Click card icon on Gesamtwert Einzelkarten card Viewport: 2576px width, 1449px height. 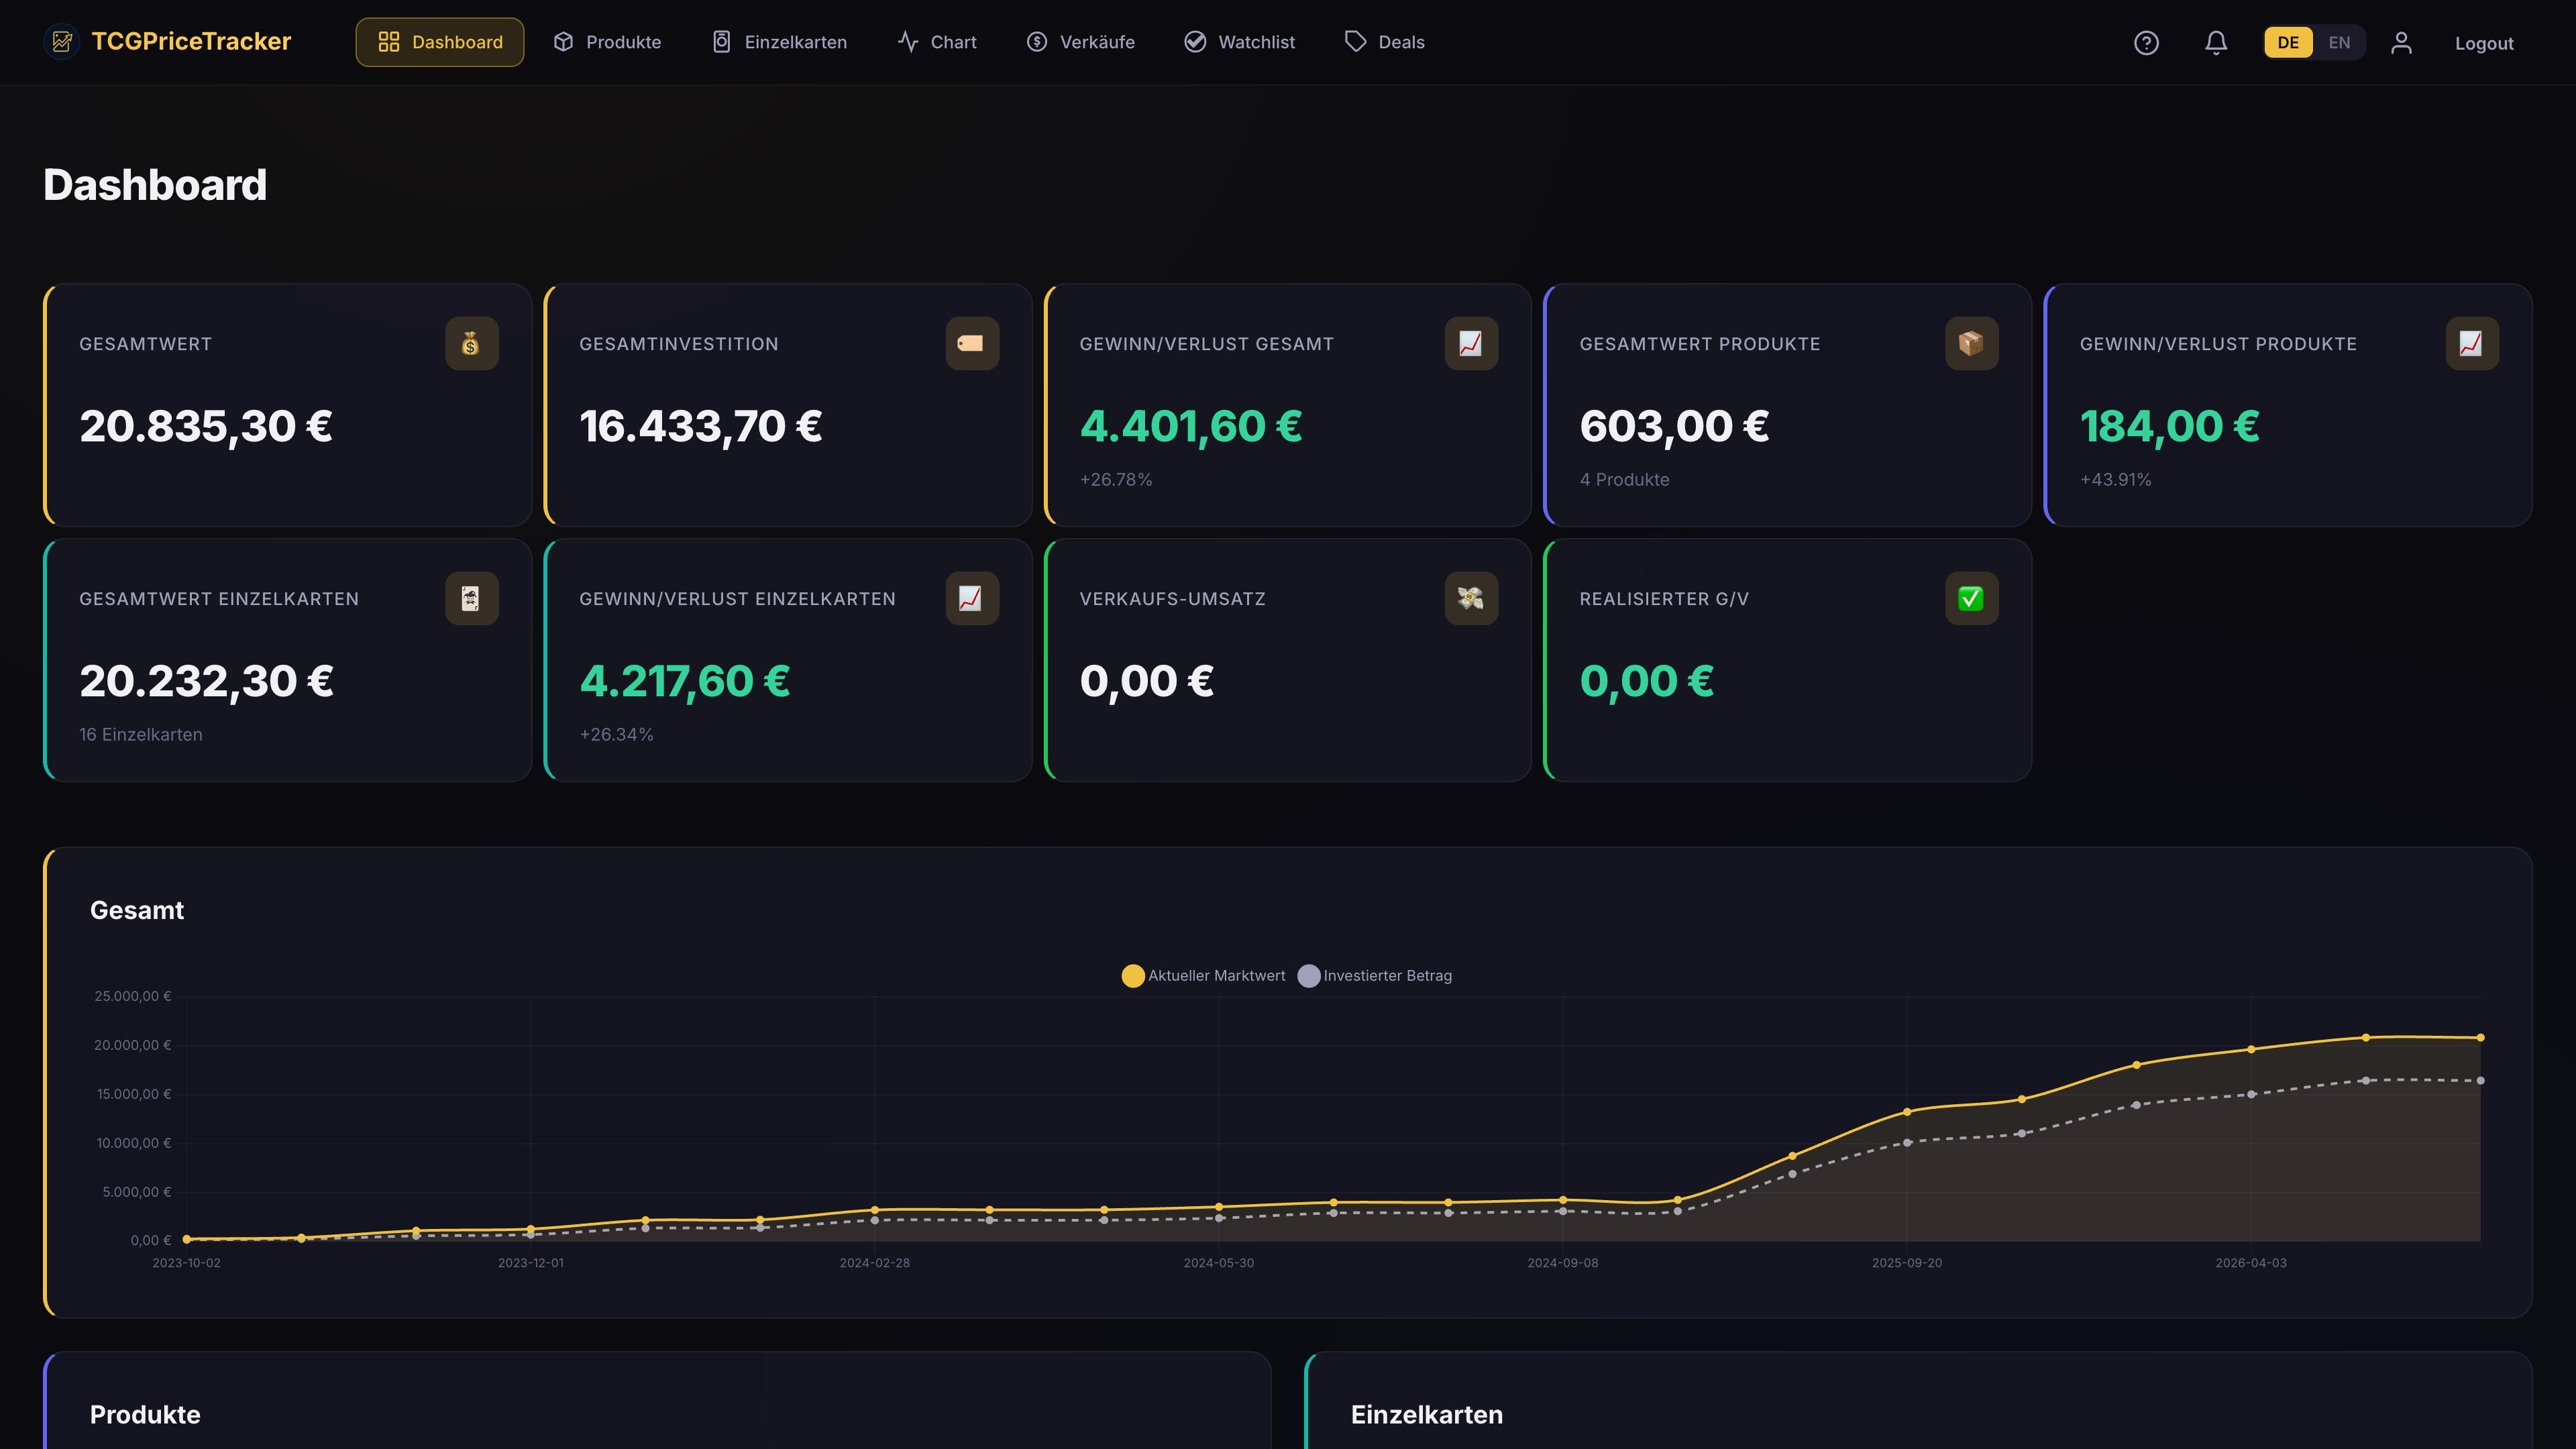pos(471,599)
